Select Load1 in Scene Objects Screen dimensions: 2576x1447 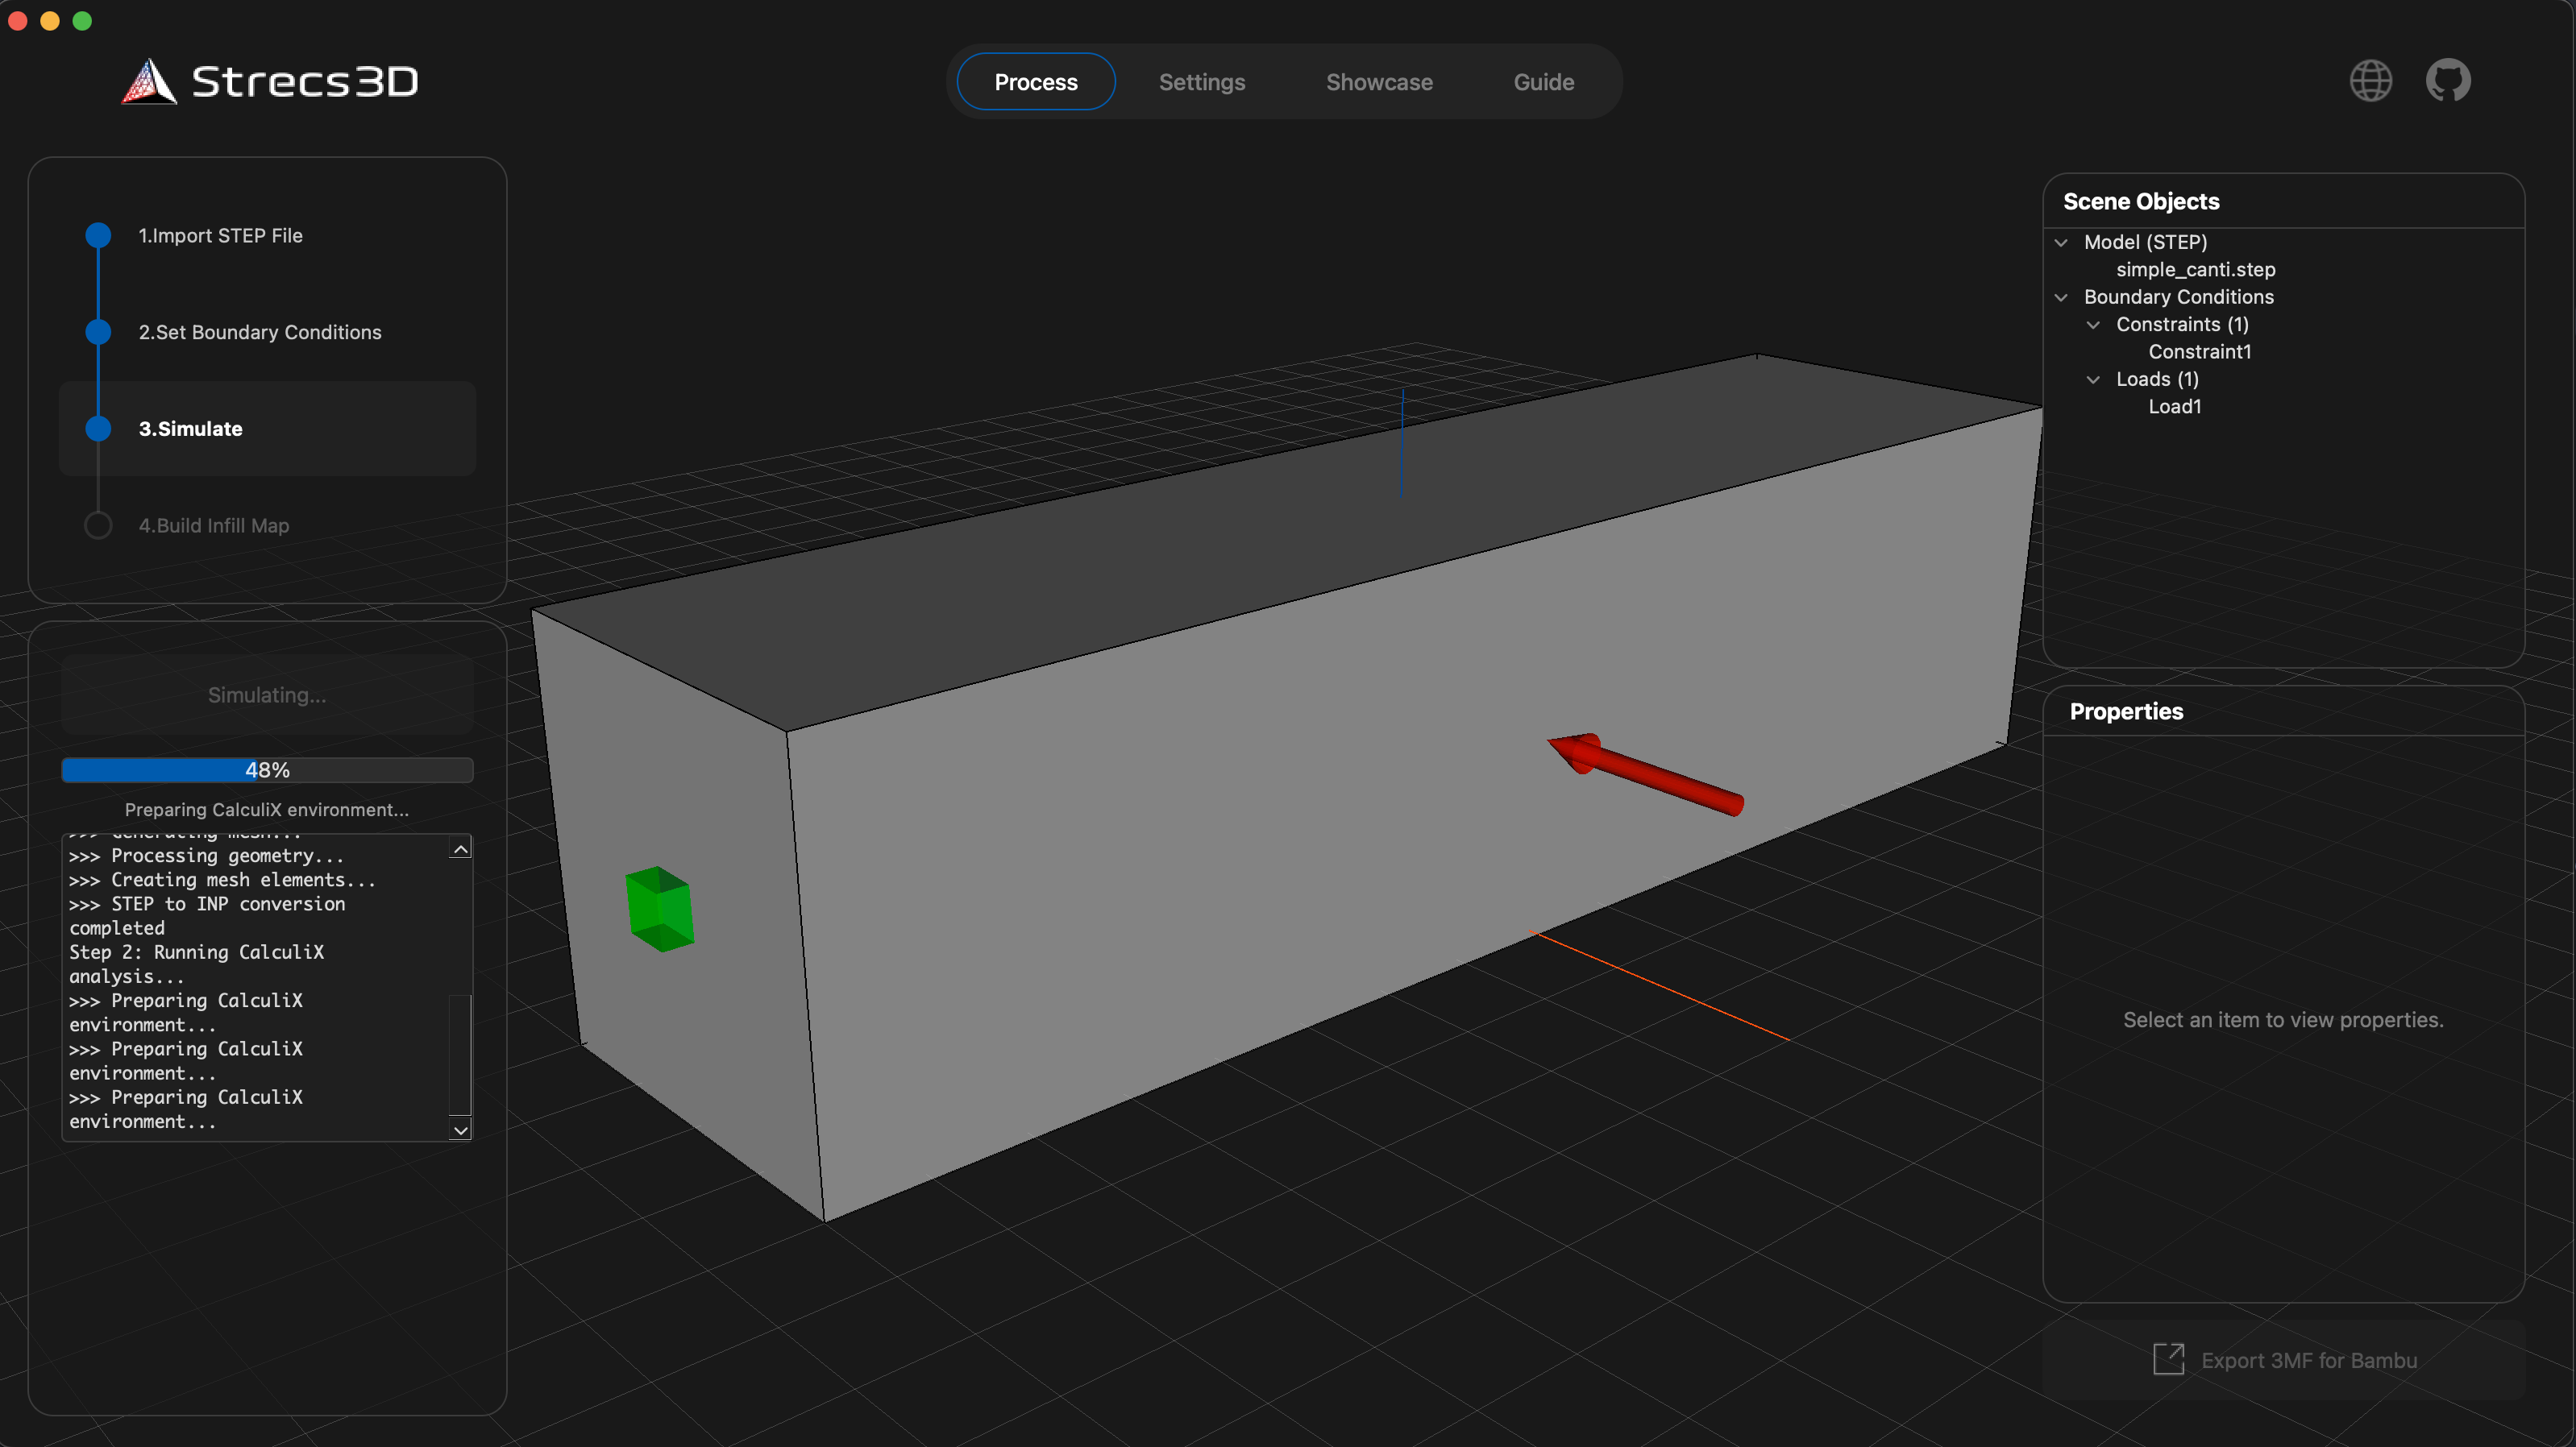(x=2175, y=406)
